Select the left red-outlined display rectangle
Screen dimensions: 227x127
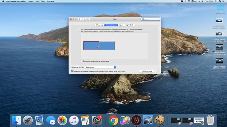91,46
